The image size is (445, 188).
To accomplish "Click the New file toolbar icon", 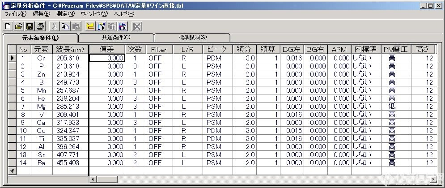I will point(8,26).
